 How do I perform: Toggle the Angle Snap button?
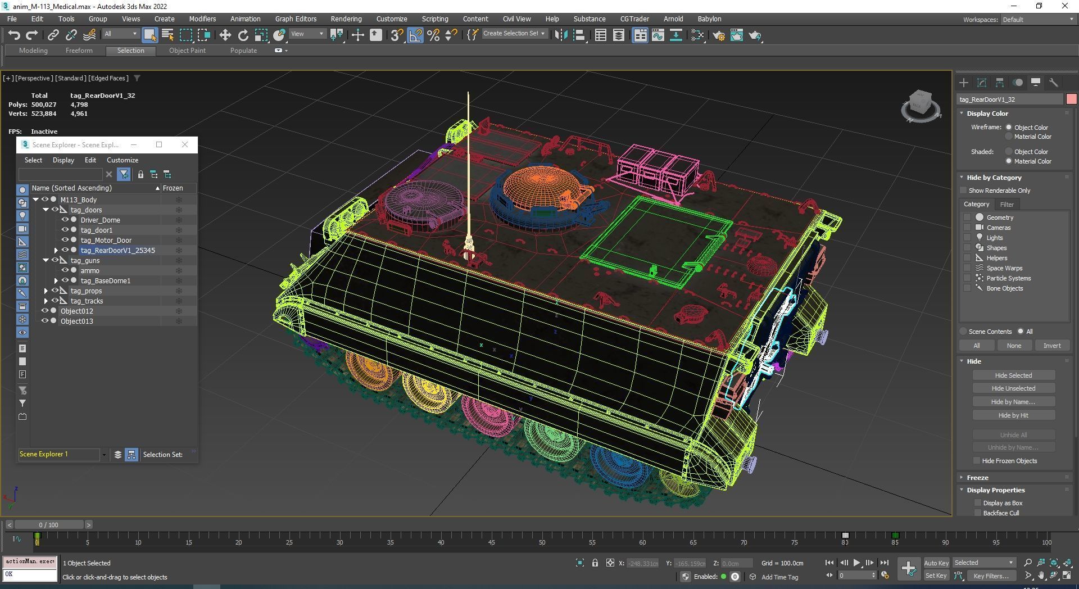pyautogui.click(x=415, y=35)
